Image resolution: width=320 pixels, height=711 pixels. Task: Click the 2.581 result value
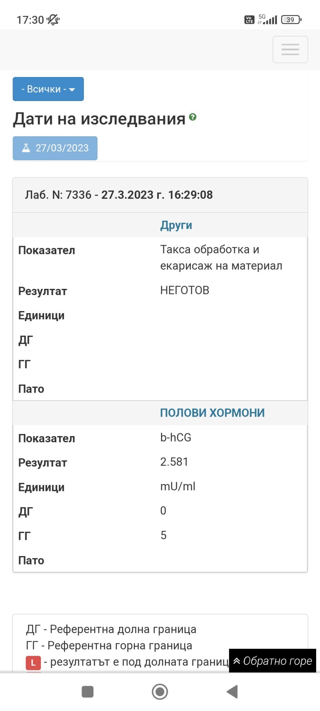click(174, 462)
